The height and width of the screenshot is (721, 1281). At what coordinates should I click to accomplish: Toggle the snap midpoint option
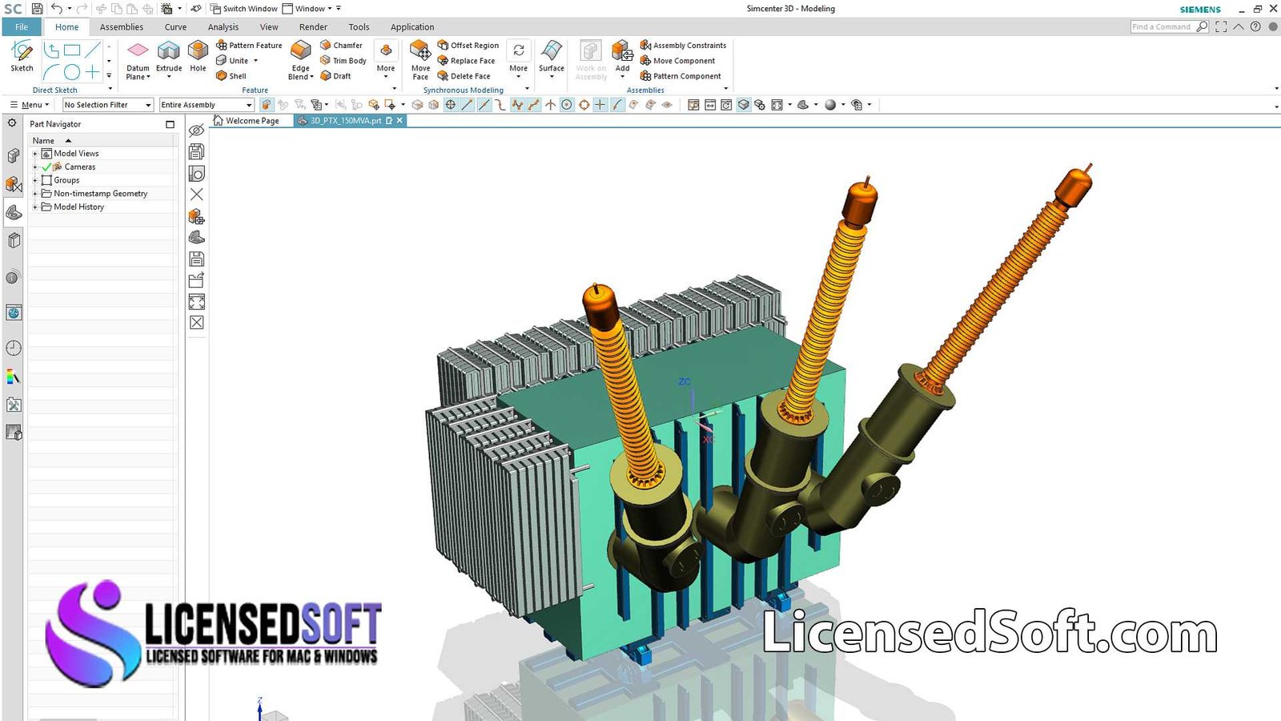click(x=484, y=104)
